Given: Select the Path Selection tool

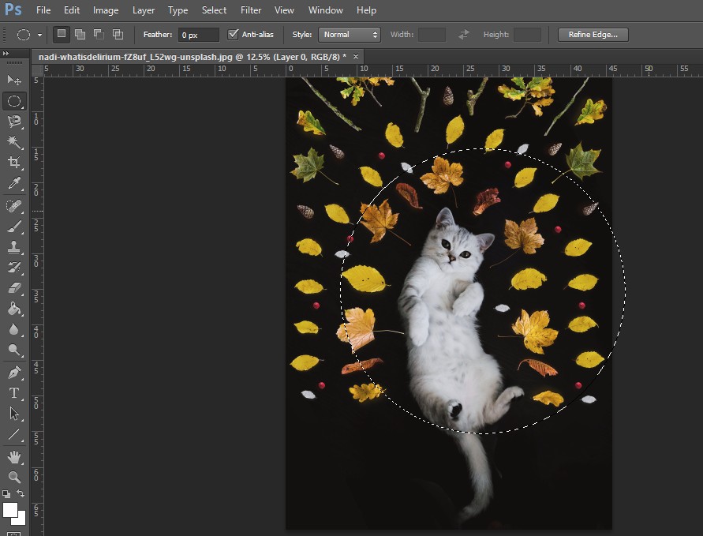Looking at the screenshot, I should tap(14, 413).
